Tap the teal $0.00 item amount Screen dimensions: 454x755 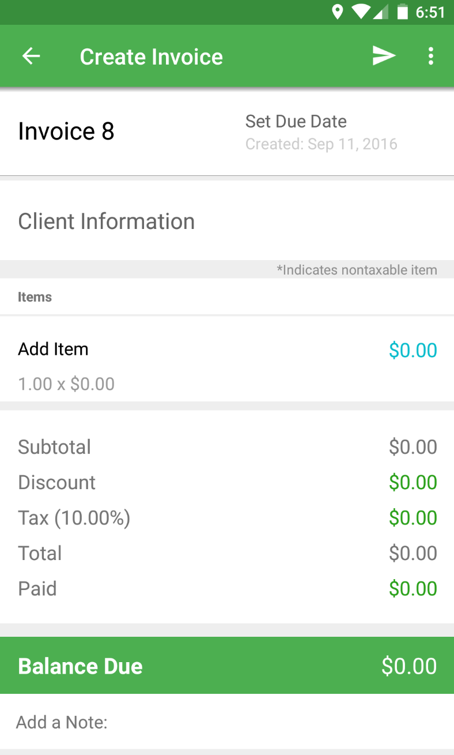(413, 350)
